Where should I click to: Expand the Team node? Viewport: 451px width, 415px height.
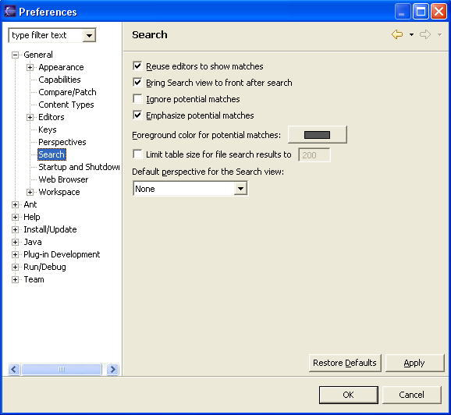pos(16,279)
